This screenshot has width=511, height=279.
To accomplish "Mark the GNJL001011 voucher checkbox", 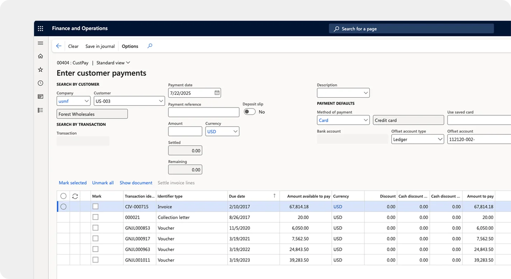I will coord(95,260).
